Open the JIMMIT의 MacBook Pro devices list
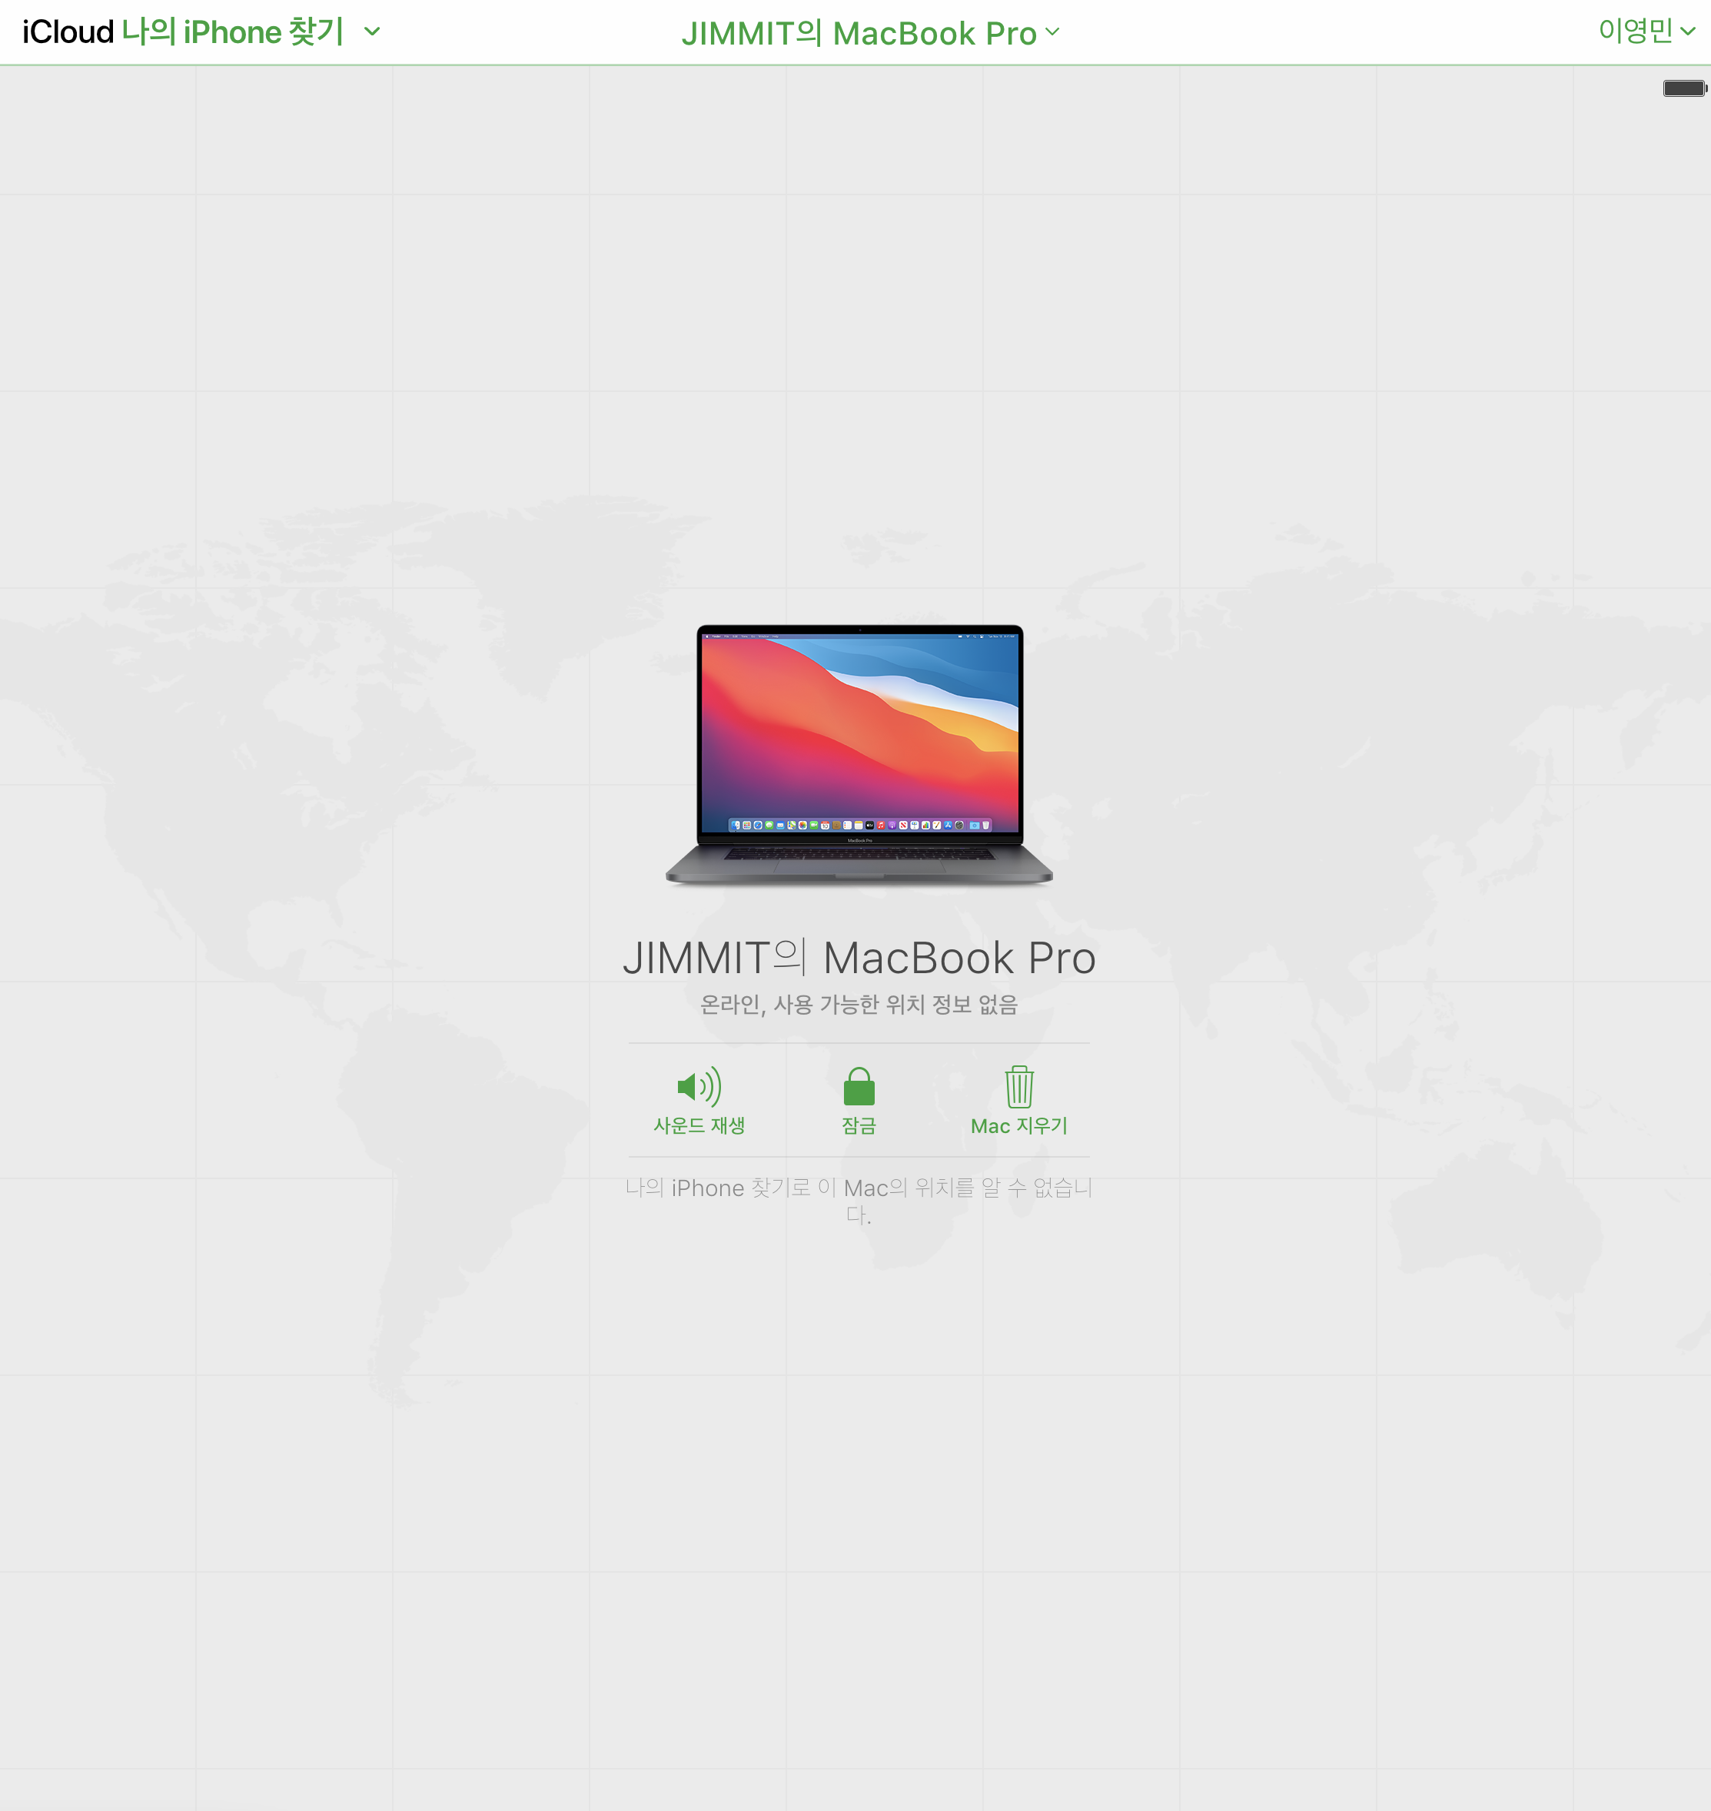Screen dimensions: 1711x1811 [859, 34]
